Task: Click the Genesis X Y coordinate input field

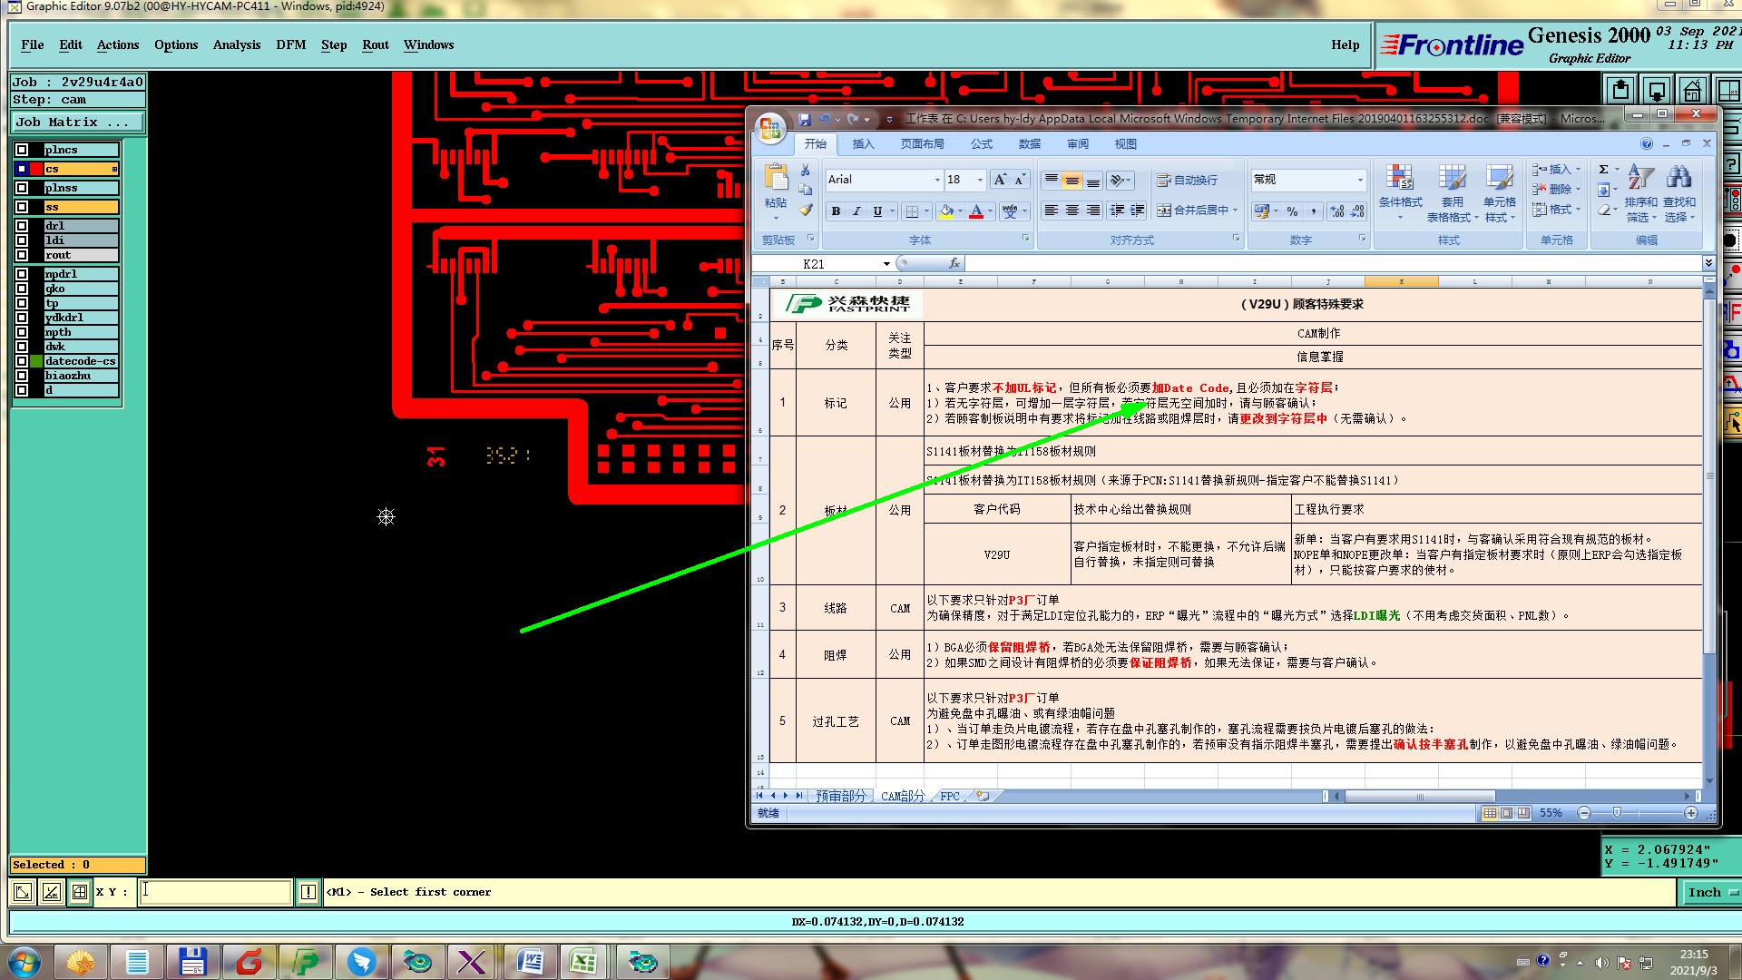Action: tap(215, 892)
